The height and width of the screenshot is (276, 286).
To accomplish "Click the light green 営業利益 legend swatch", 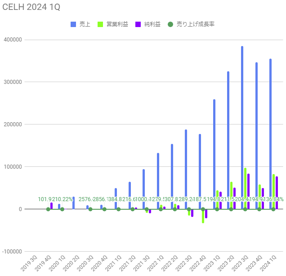I will [100, 24].
